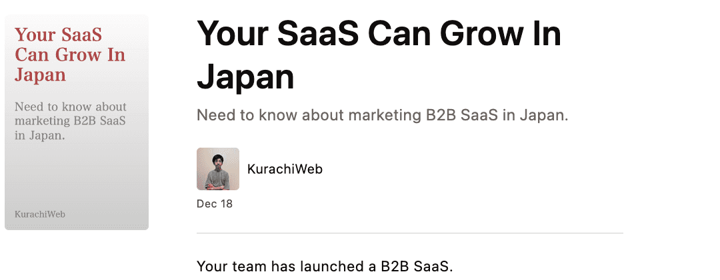
Task: Click the red title on the book cover
Action: click(x=70, y=54)
